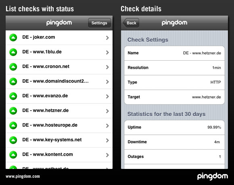Select the Resolution row showing 1min
Screen dimensions: 234x185
[174, 68]
